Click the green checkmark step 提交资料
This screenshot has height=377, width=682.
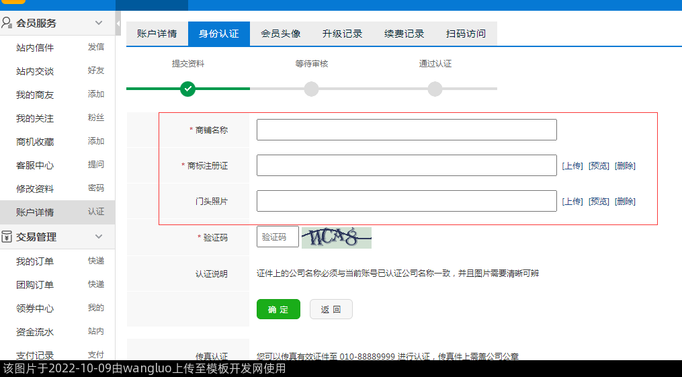(x=188, y=89)
